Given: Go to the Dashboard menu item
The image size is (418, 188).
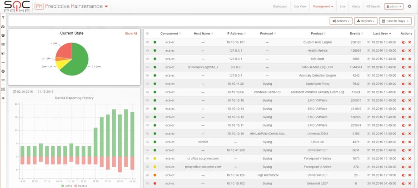Looking at the screenshot, I should coord(280,6).
